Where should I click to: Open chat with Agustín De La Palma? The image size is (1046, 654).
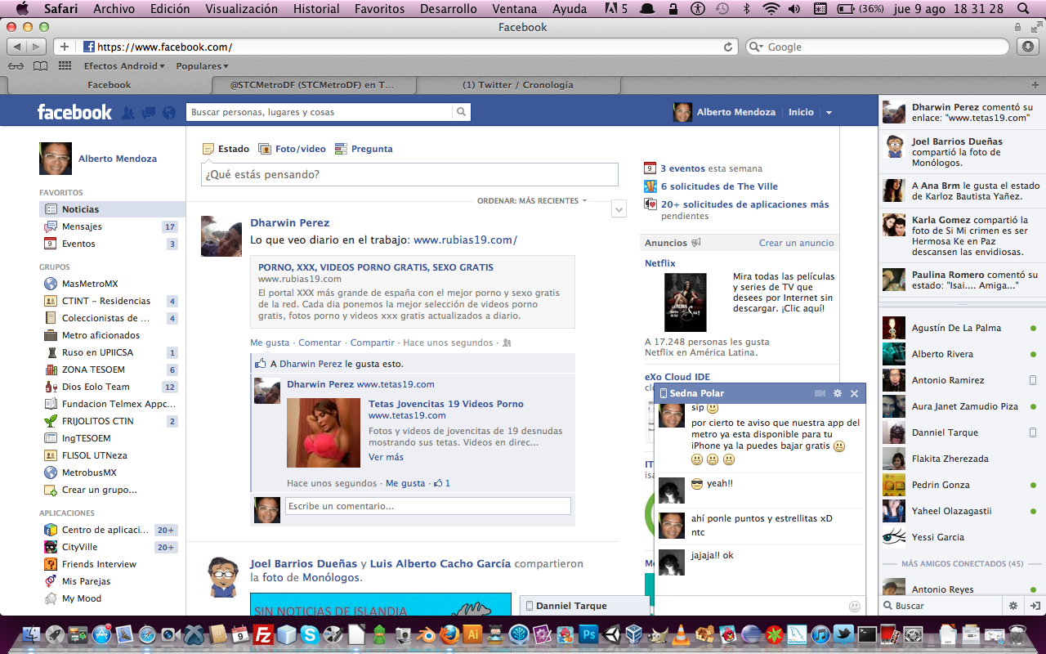click(x=962, y=328)
